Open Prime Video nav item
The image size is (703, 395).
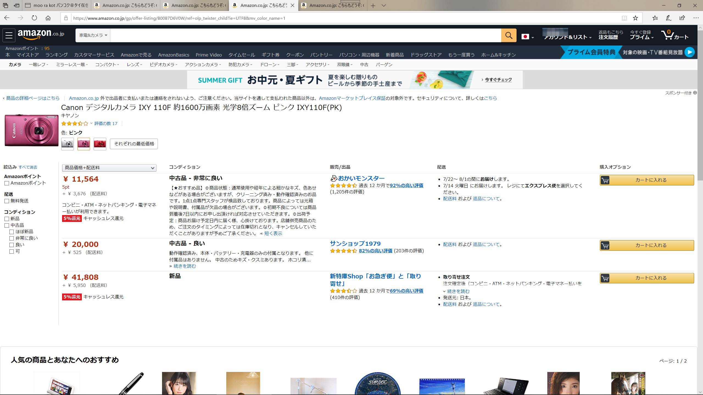[209, 55]
